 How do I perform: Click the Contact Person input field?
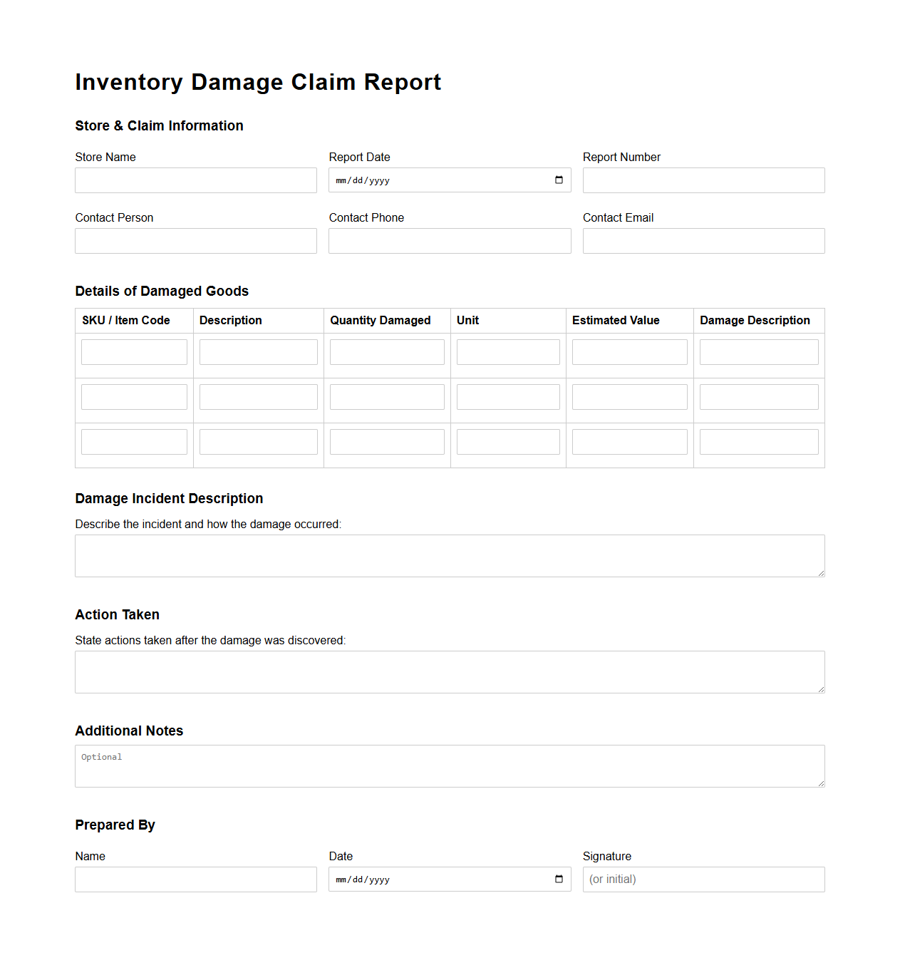tap(195, 241)
